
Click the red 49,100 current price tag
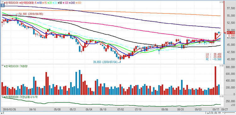(x=231, y=33)
